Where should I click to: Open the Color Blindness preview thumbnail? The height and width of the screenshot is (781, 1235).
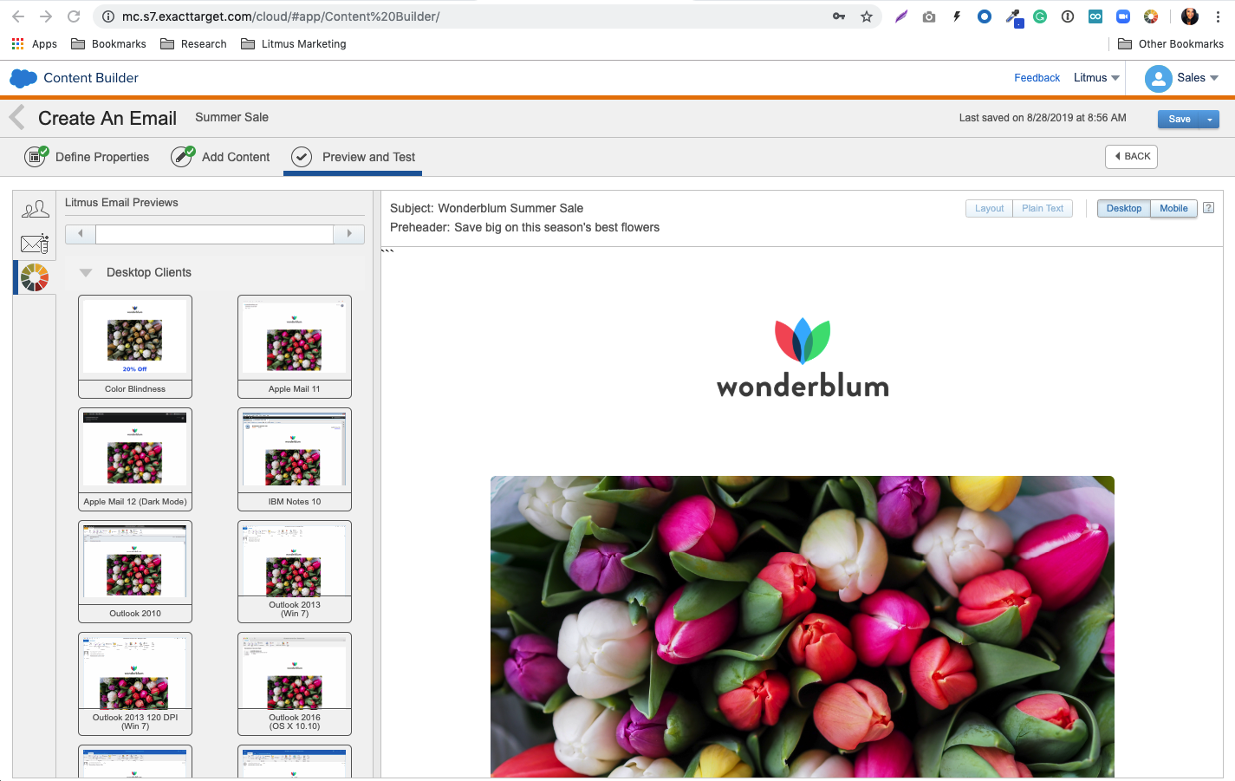click(x=135, y=346)
